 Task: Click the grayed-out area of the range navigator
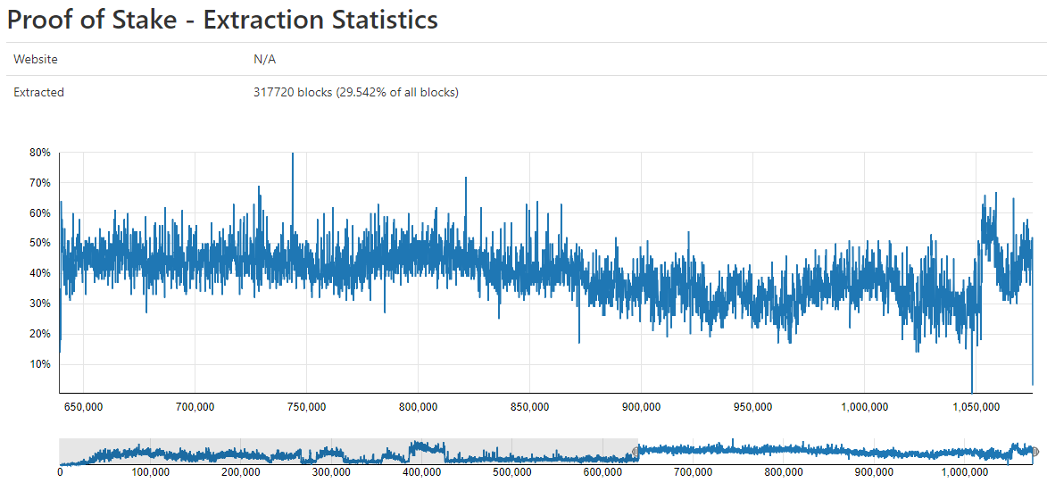tap(348, 452)
